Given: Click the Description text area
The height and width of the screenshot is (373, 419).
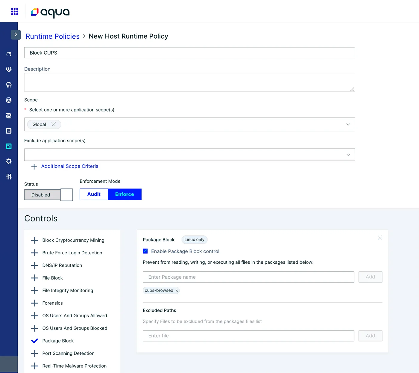Looking at the screenshot, I should (x=189, y=82).
